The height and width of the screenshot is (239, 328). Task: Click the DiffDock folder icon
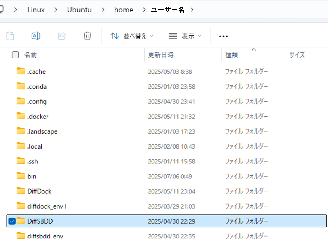coord(21,191)
